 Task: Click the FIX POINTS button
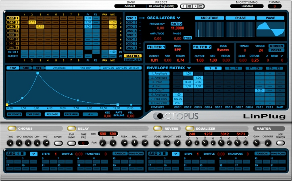click(x=15, y=114)
